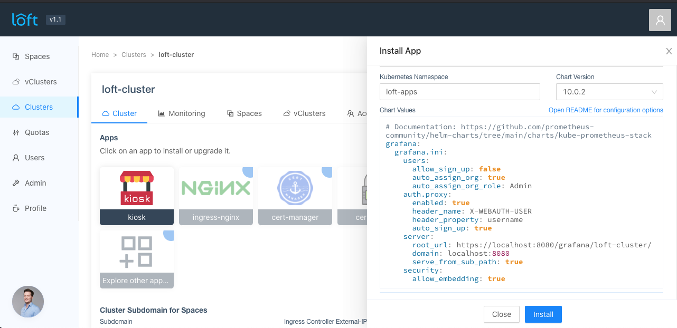The image size is (677, 328).
Task: Open the Spaces tab in cluster view
Action: (x=244, y=113)
